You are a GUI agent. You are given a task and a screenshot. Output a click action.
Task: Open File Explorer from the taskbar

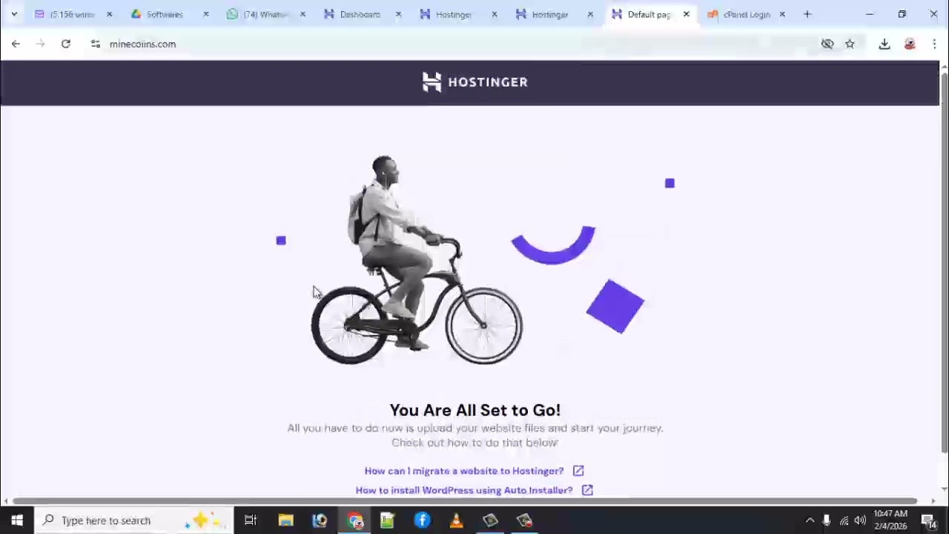click(285, 520)
